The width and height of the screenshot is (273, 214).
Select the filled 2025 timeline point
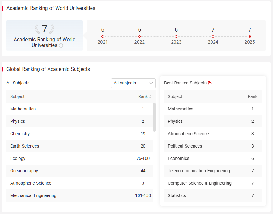click(x=250, y=36)
